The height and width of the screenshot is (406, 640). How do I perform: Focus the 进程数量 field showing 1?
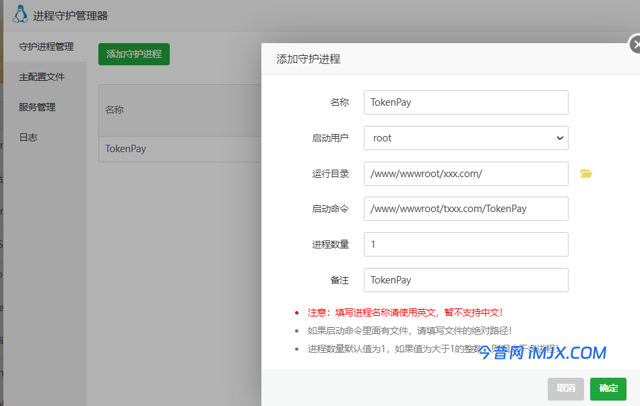tap(466, 244)
